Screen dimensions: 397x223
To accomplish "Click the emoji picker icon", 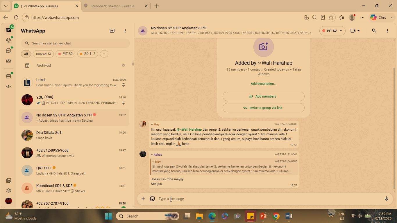I will point(152,199).
